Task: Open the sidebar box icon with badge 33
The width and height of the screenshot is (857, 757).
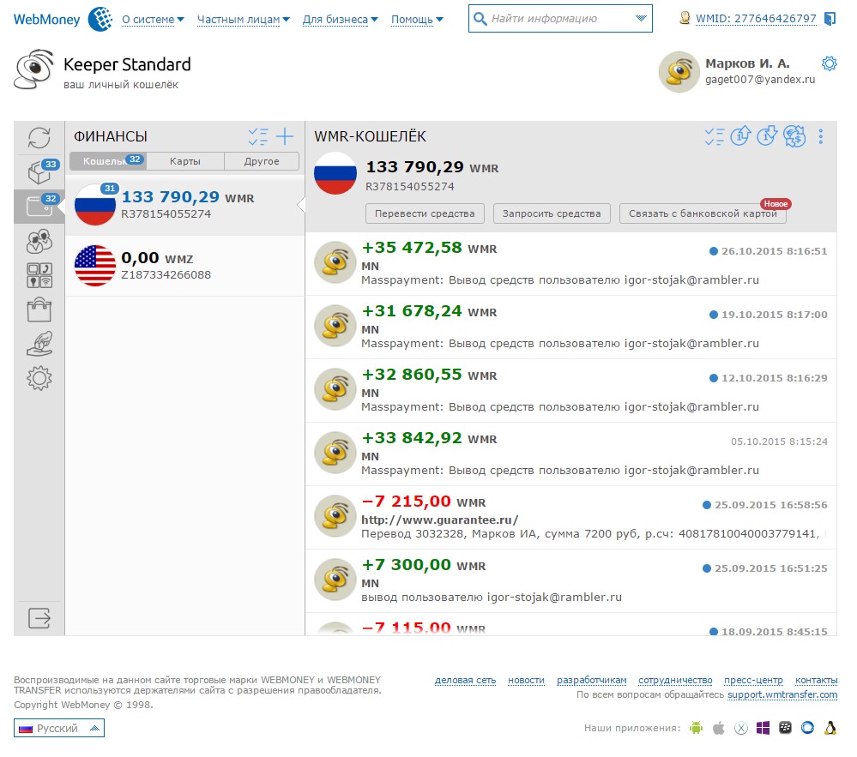Action: [41, 171]
